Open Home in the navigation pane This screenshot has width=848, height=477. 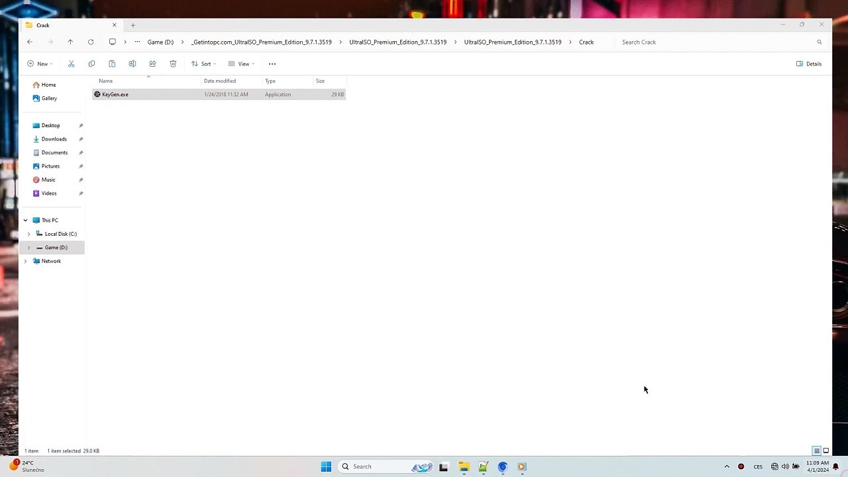point(48,85)
